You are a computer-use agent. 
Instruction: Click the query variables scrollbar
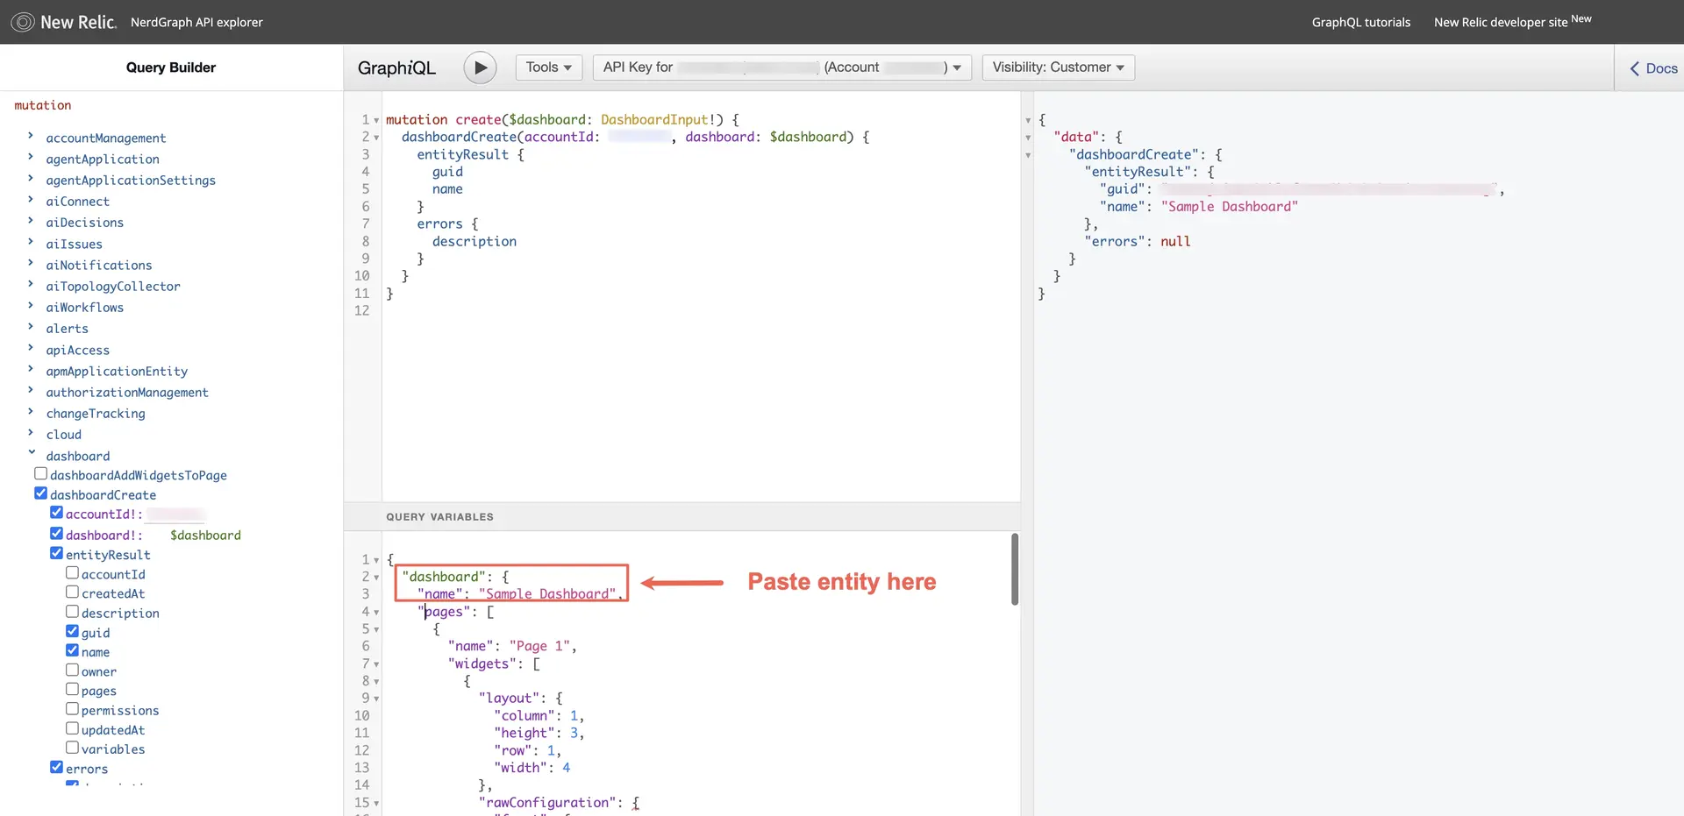1015,570
